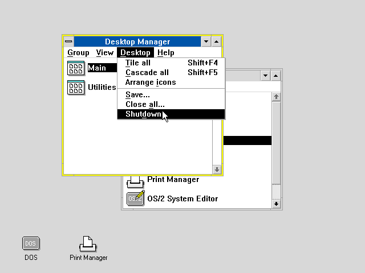This screenshot has height=273, width=365.
Task: Minimize the Desktop Manager window
Action: [x=206, y=42]
